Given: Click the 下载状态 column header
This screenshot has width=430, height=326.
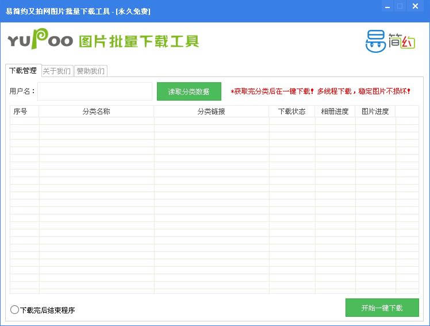Looking at the screenshot, I should [x=291, y=112].
